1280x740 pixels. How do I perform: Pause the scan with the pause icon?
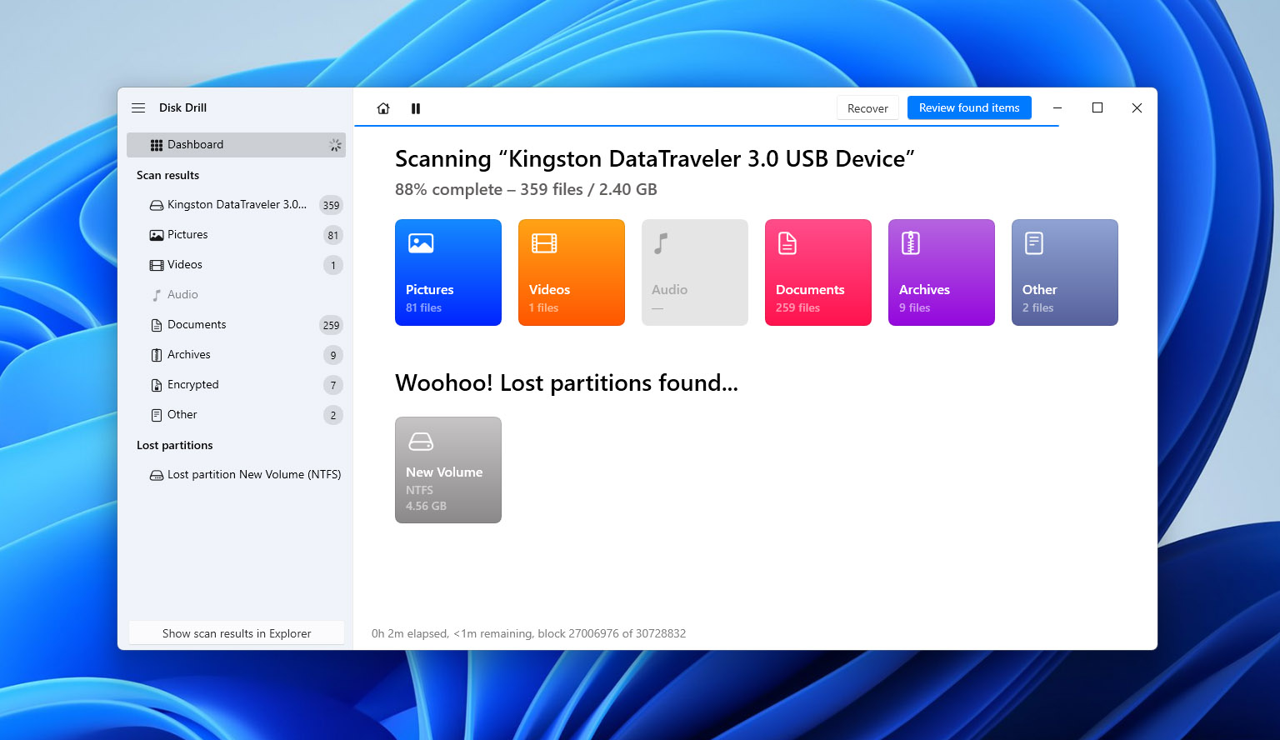point(416,108)
